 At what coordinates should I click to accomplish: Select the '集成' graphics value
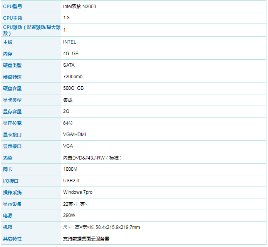pos(68,100)
